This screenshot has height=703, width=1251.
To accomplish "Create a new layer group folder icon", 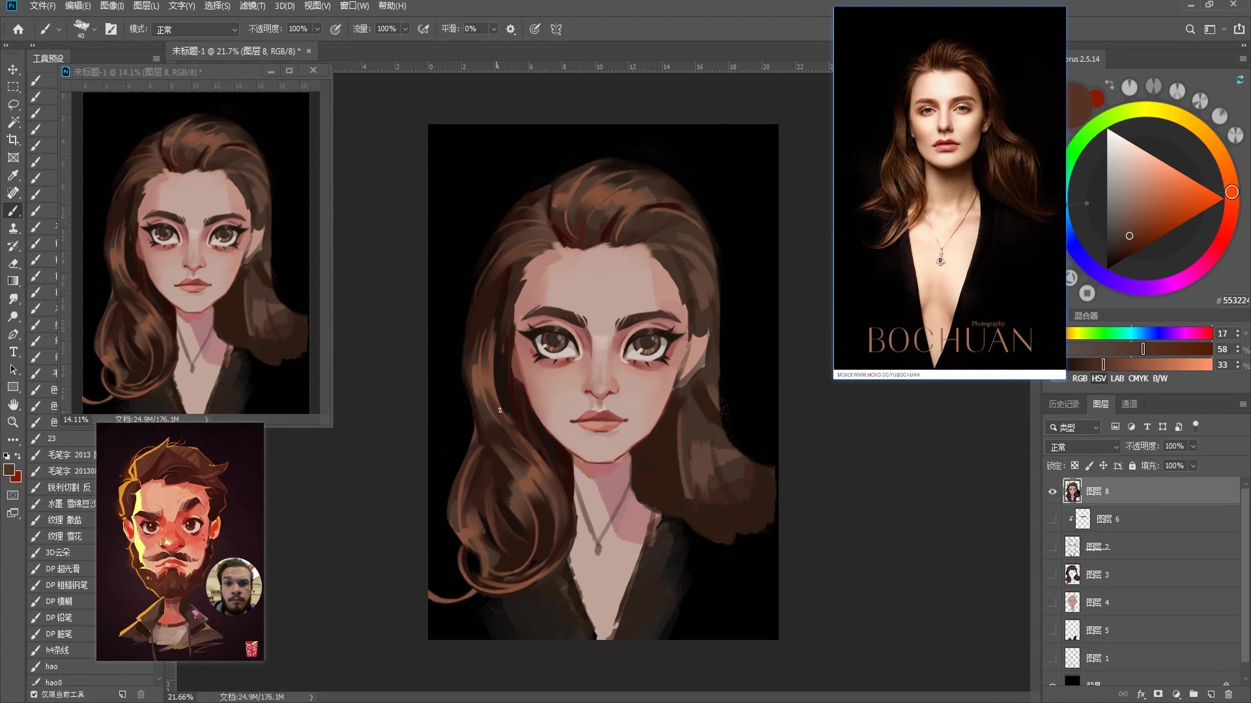I will [x=1193, y=694].
